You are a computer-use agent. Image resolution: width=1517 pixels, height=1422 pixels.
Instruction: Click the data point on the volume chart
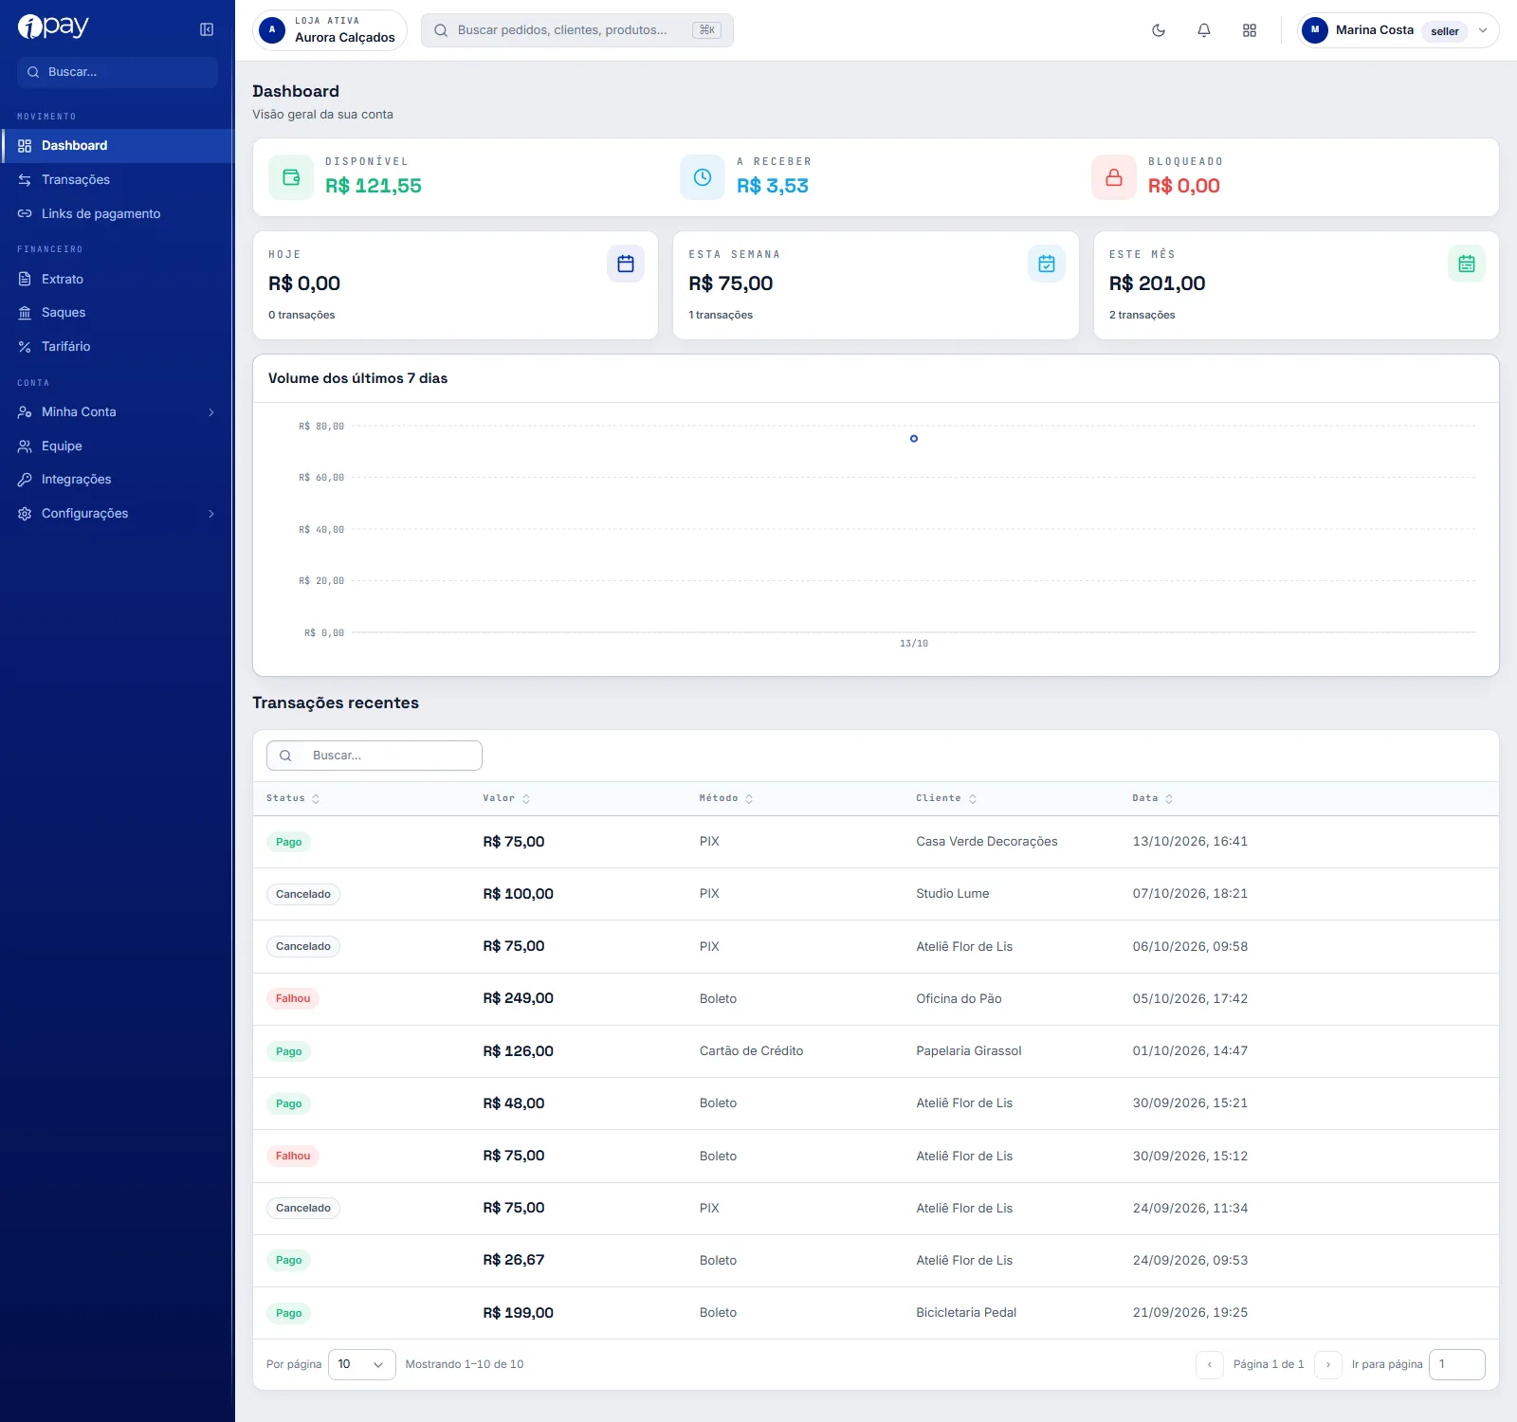tap(914, 439)
